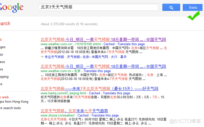Click the Baidu button
This screenshot has height=127, width=204.
(x=193, y=7)
